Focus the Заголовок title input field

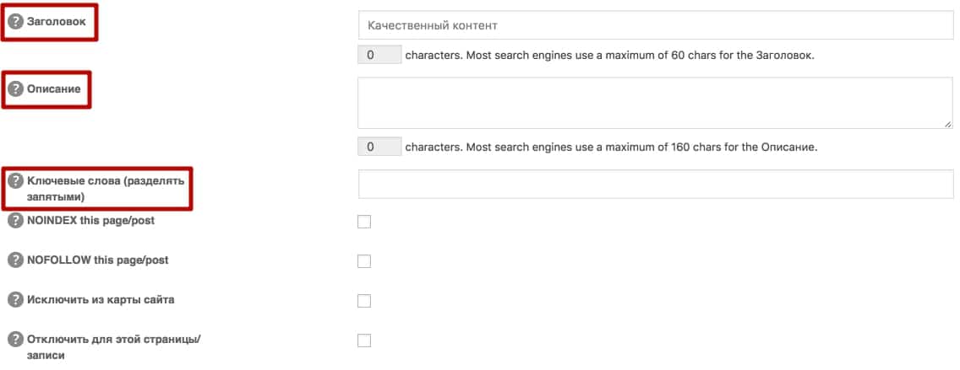pos(656,25)
